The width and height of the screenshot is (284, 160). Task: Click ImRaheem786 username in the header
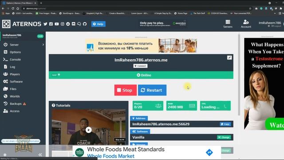tap(270, 23)
